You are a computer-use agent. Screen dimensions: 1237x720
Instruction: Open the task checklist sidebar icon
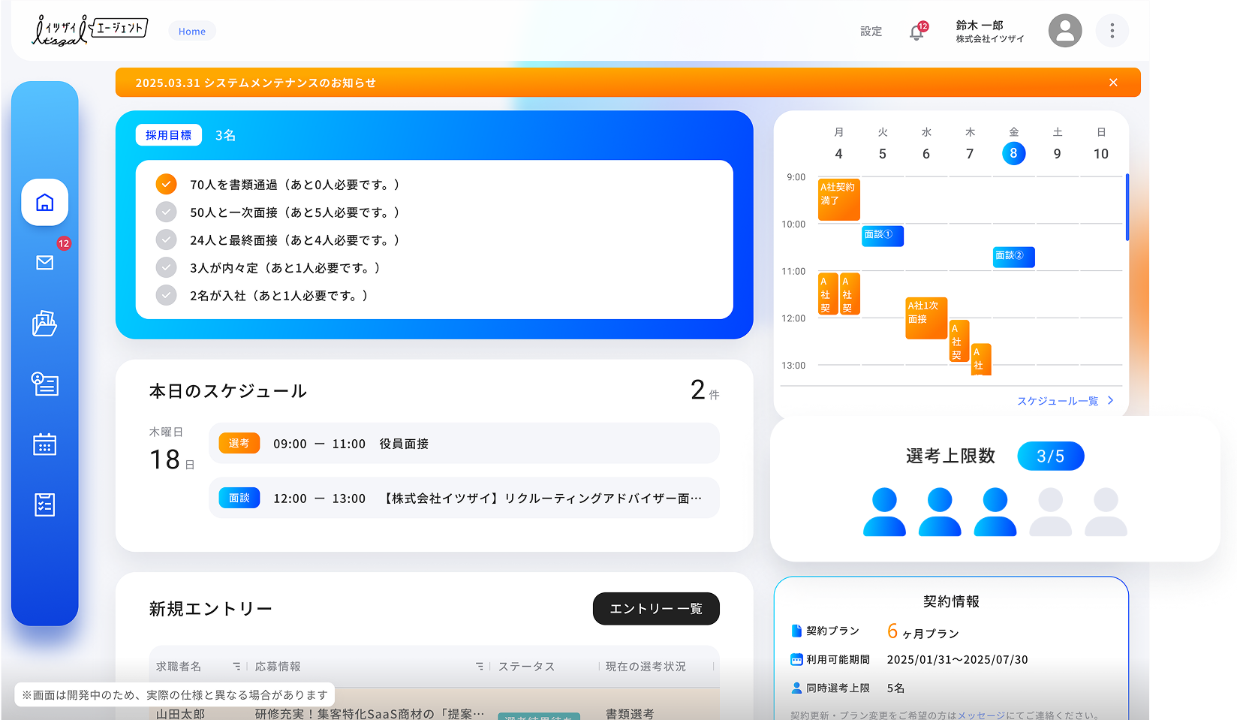[x=45, y=505]
